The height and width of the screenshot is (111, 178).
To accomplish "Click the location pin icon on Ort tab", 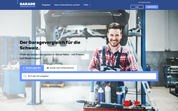I will point(24,68).
